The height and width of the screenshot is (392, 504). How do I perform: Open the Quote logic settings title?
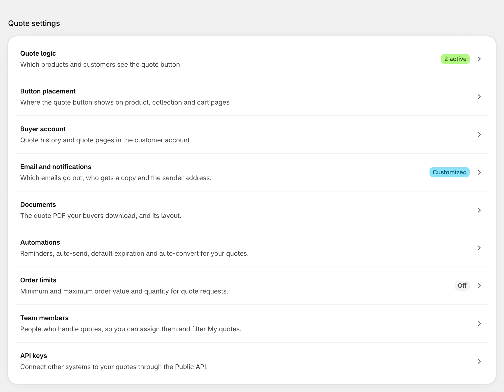[38, 53]
